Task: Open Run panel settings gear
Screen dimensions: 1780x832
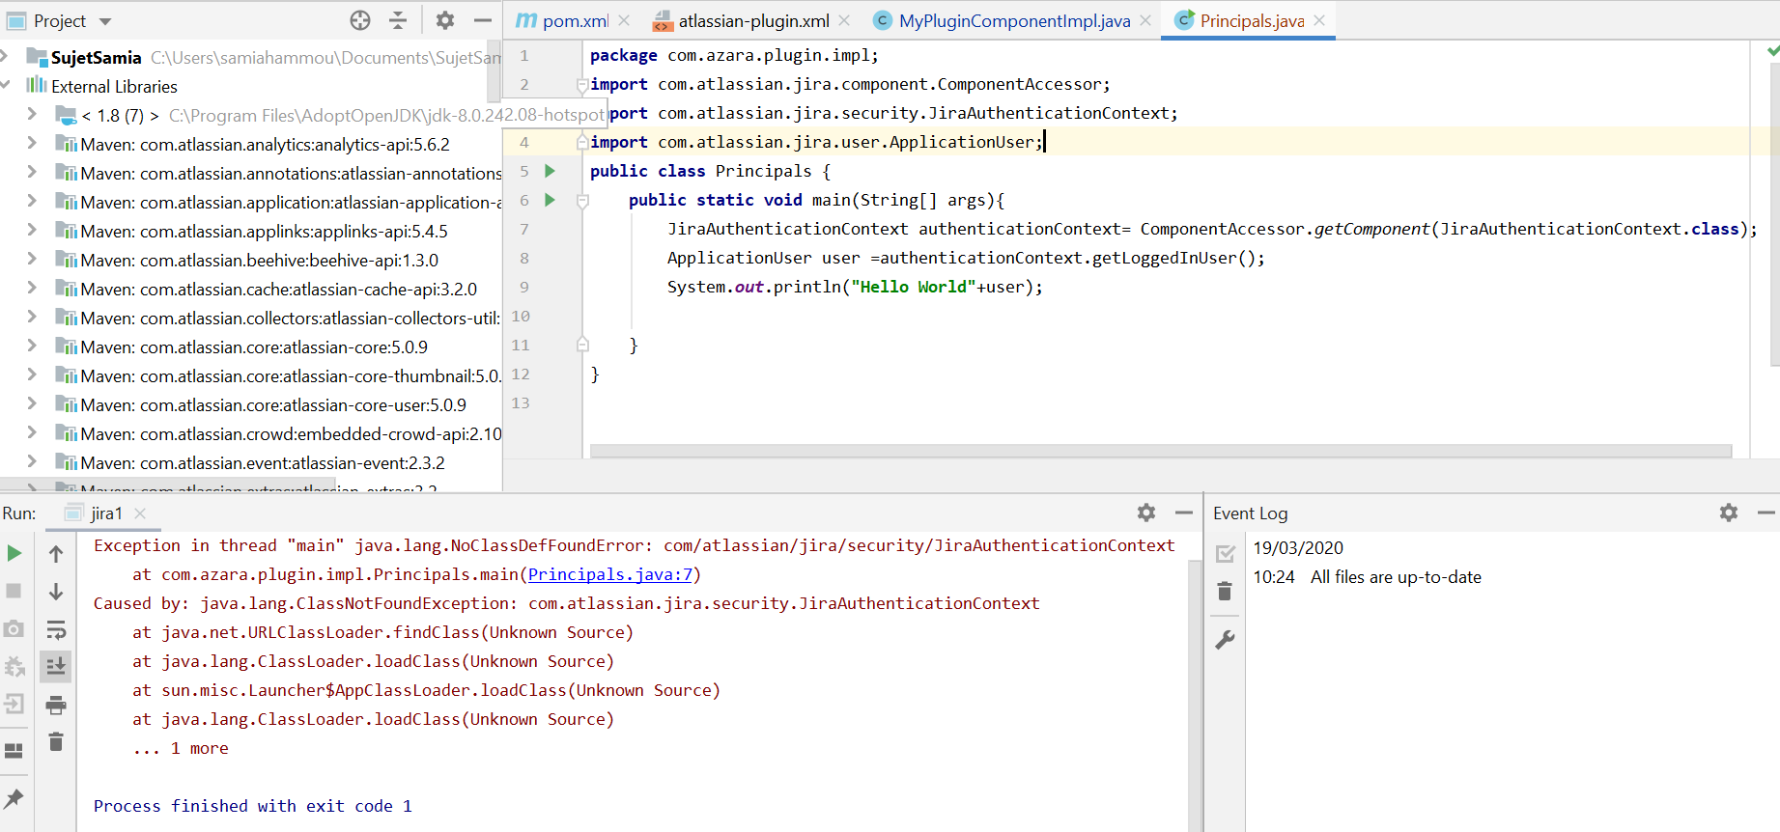Action: (x=1146, y=513)
